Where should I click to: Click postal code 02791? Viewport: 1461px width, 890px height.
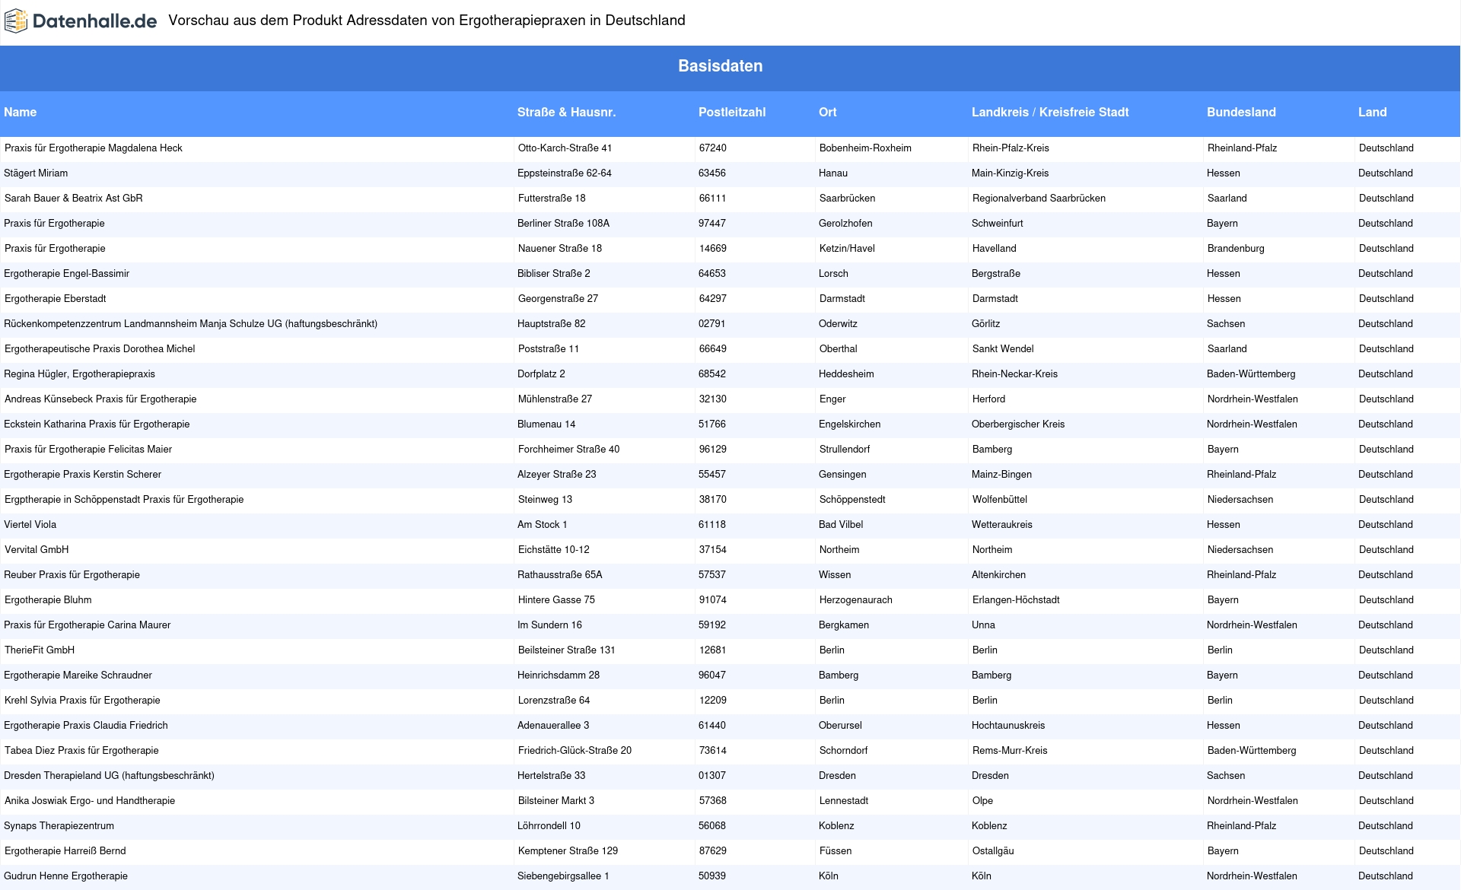click(712, 324)
